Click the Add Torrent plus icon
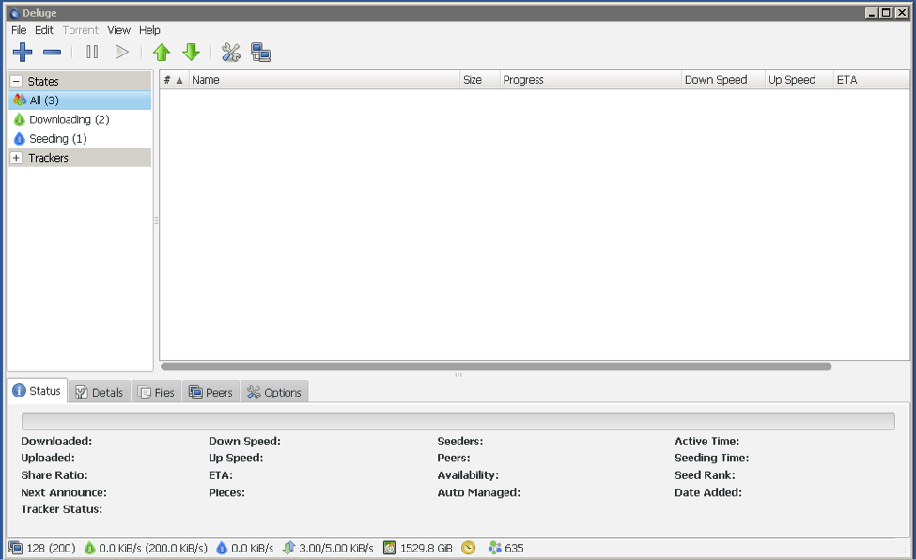Screen dimensions: 916x560 coord(23,53)
